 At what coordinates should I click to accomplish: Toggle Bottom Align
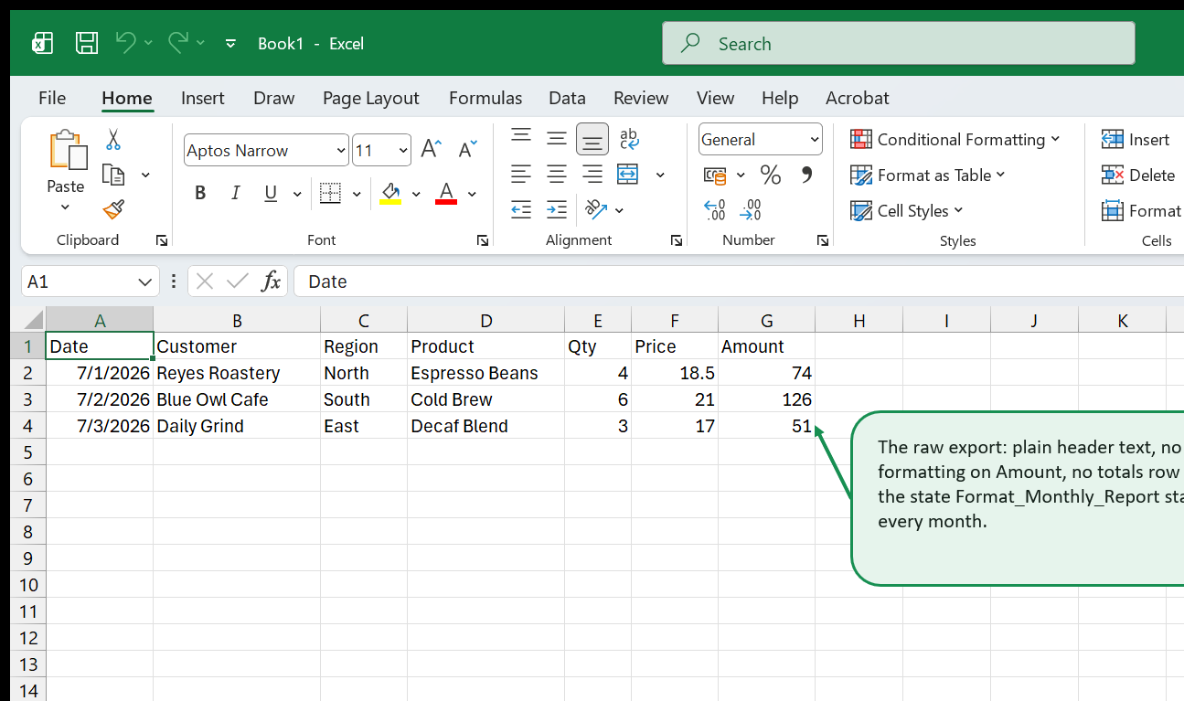(x=592, y=139)
